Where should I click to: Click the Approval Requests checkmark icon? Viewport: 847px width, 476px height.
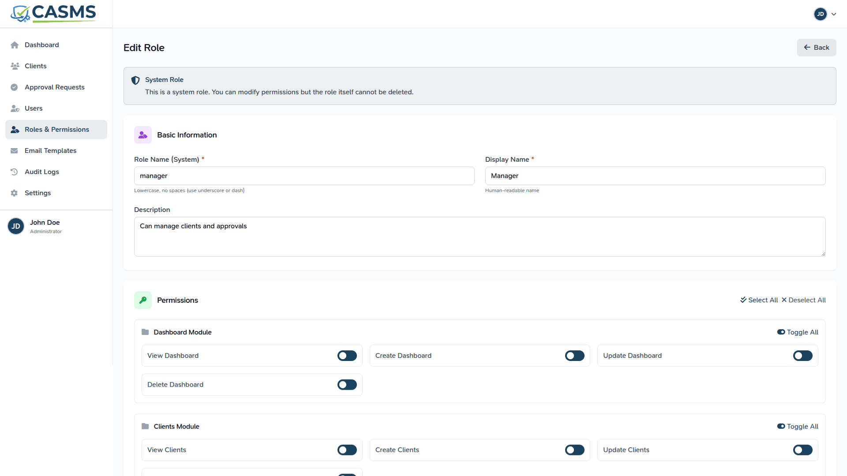point(15,87)
